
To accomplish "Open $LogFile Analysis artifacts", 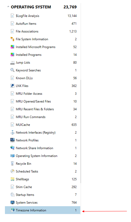I will [x=43, y=16].
